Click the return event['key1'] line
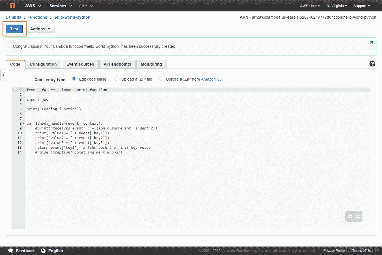The width and height of the screenshot is (382, 255). pos(93,148)
